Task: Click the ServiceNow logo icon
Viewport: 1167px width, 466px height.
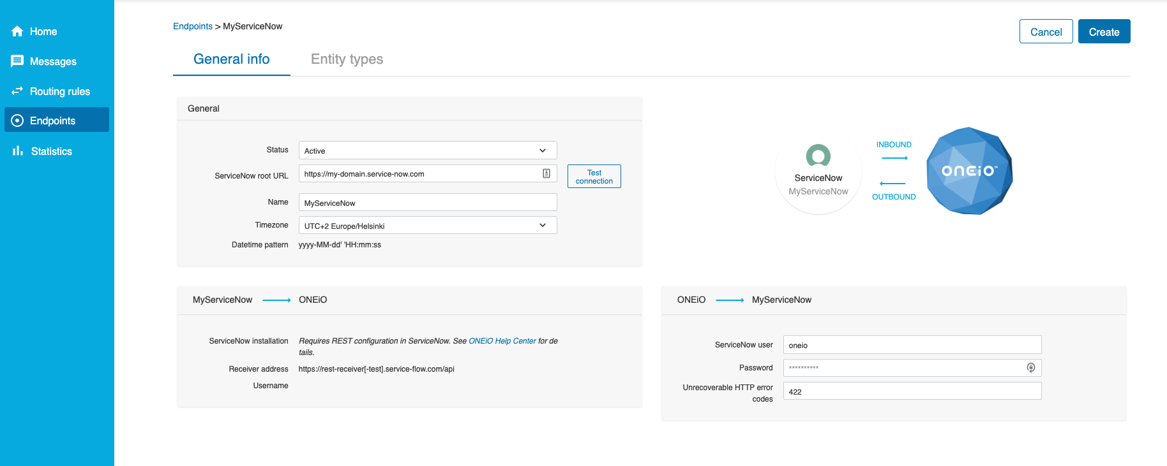Action: tap(818, 155)
